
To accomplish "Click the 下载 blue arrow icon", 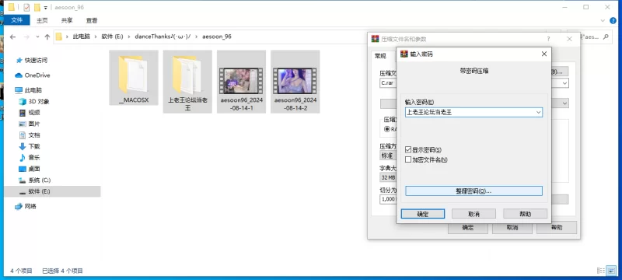I will 23,146.
